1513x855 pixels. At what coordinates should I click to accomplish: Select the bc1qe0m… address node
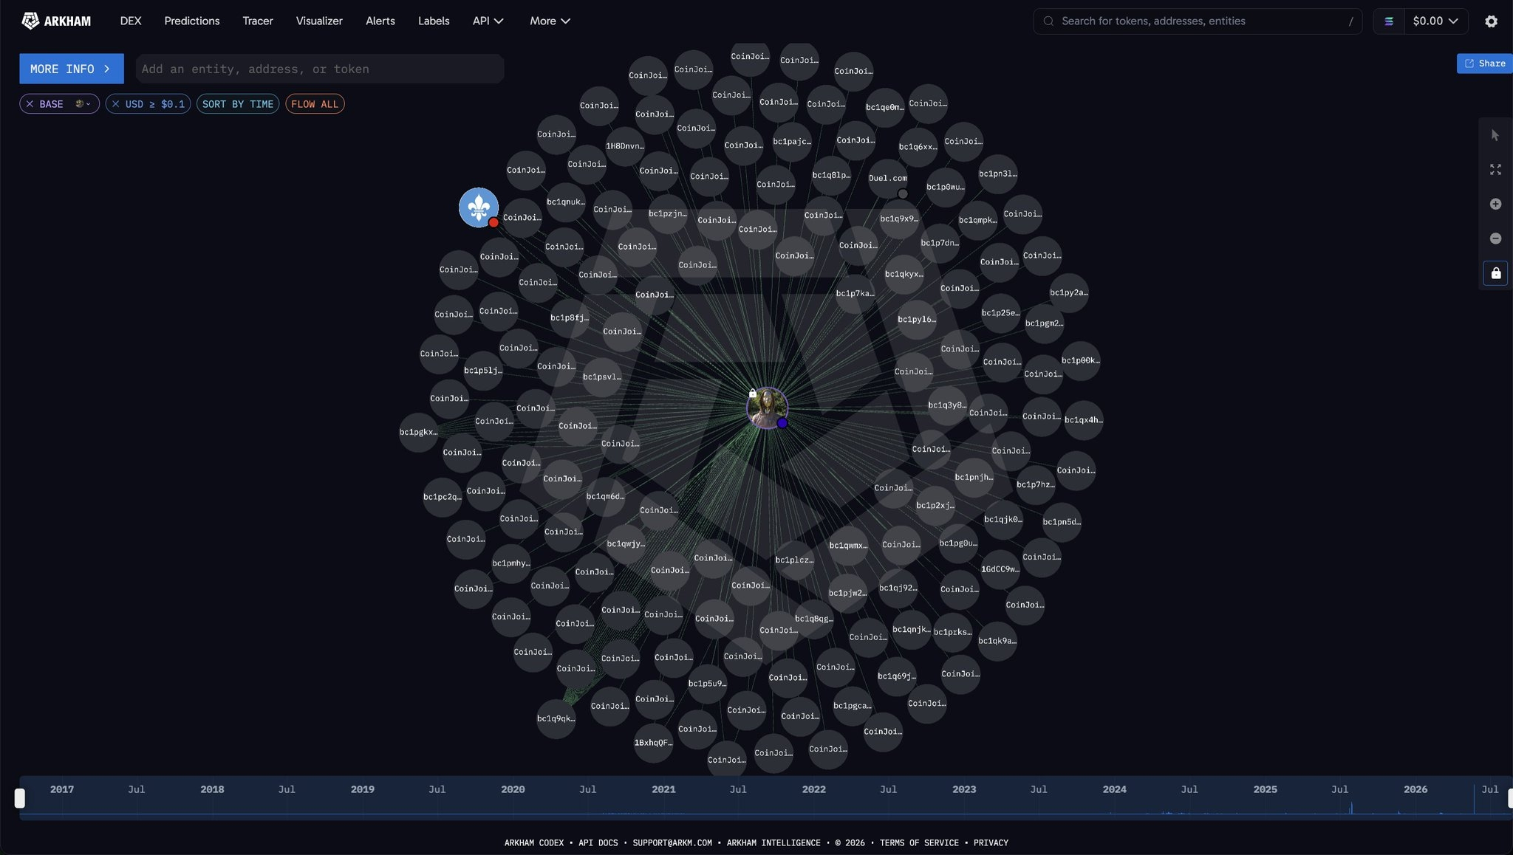pyautogui.click(x=885, y=107)
